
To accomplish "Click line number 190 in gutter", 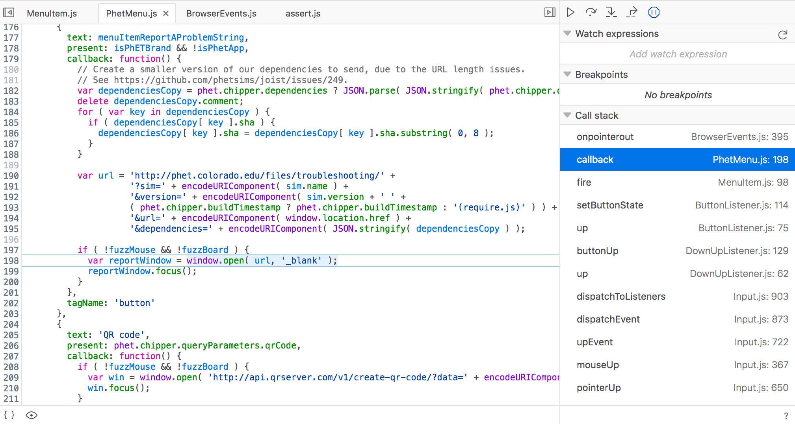I will pos(11,176).
